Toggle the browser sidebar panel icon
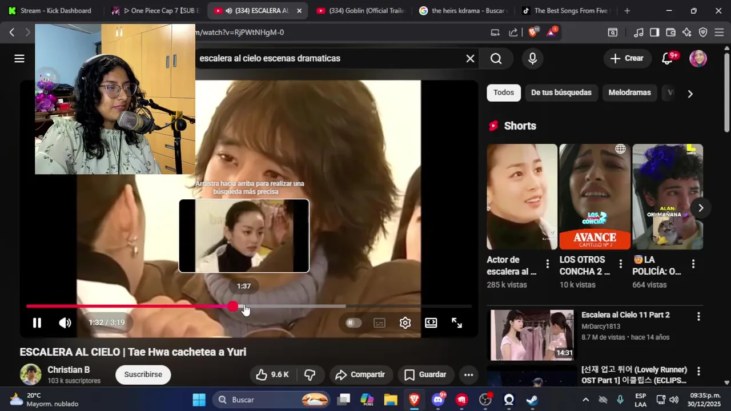The height and width of the screenshot is (411, 731). [x=654, y=33]
